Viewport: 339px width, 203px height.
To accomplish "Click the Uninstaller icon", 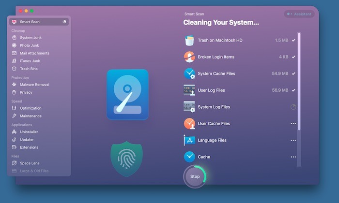I will 14,132.
